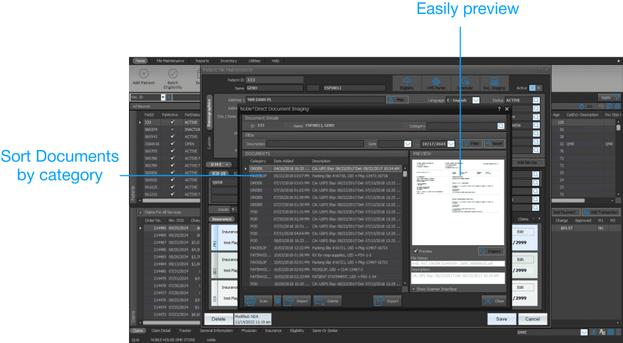Click the status bar font style icon

coord(602,332)
